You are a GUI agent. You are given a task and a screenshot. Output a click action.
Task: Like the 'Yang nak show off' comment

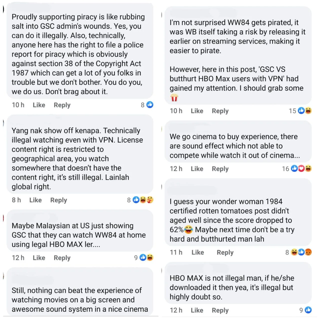(x=35, y=200)
